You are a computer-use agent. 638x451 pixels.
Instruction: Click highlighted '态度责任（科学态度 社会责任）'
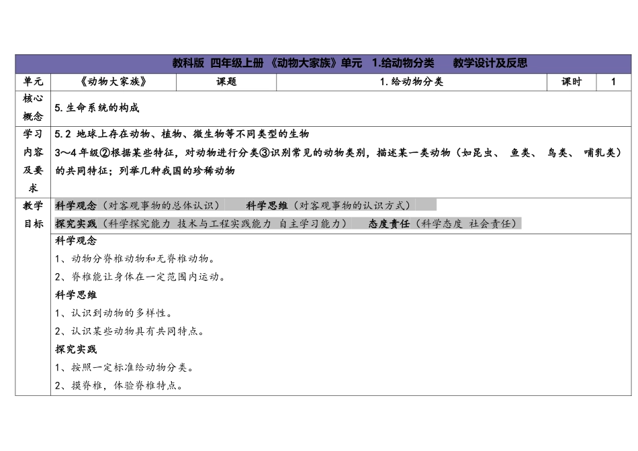tap(443, 223)
